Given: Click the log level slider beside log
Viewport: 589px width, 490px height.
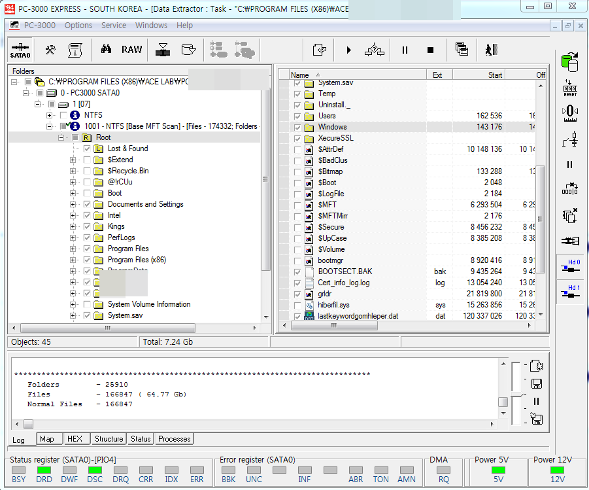Looking at the screenshot, I should (517, 394).
